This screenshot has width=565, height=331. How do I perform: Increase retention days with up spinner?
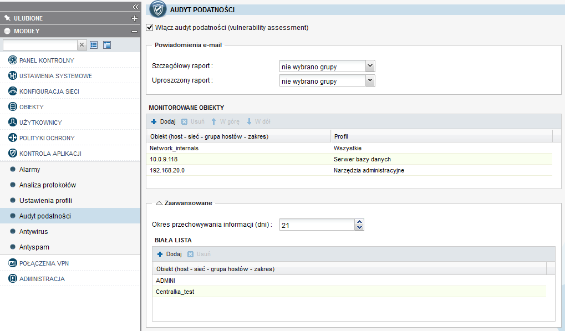click(359, 222)
